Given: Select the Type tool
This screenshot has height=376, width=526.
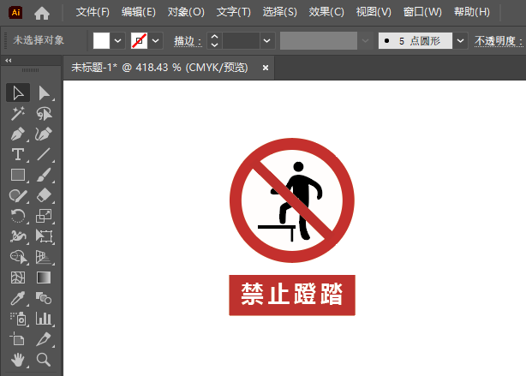Looking at the screenshot, I should point(18,155).
